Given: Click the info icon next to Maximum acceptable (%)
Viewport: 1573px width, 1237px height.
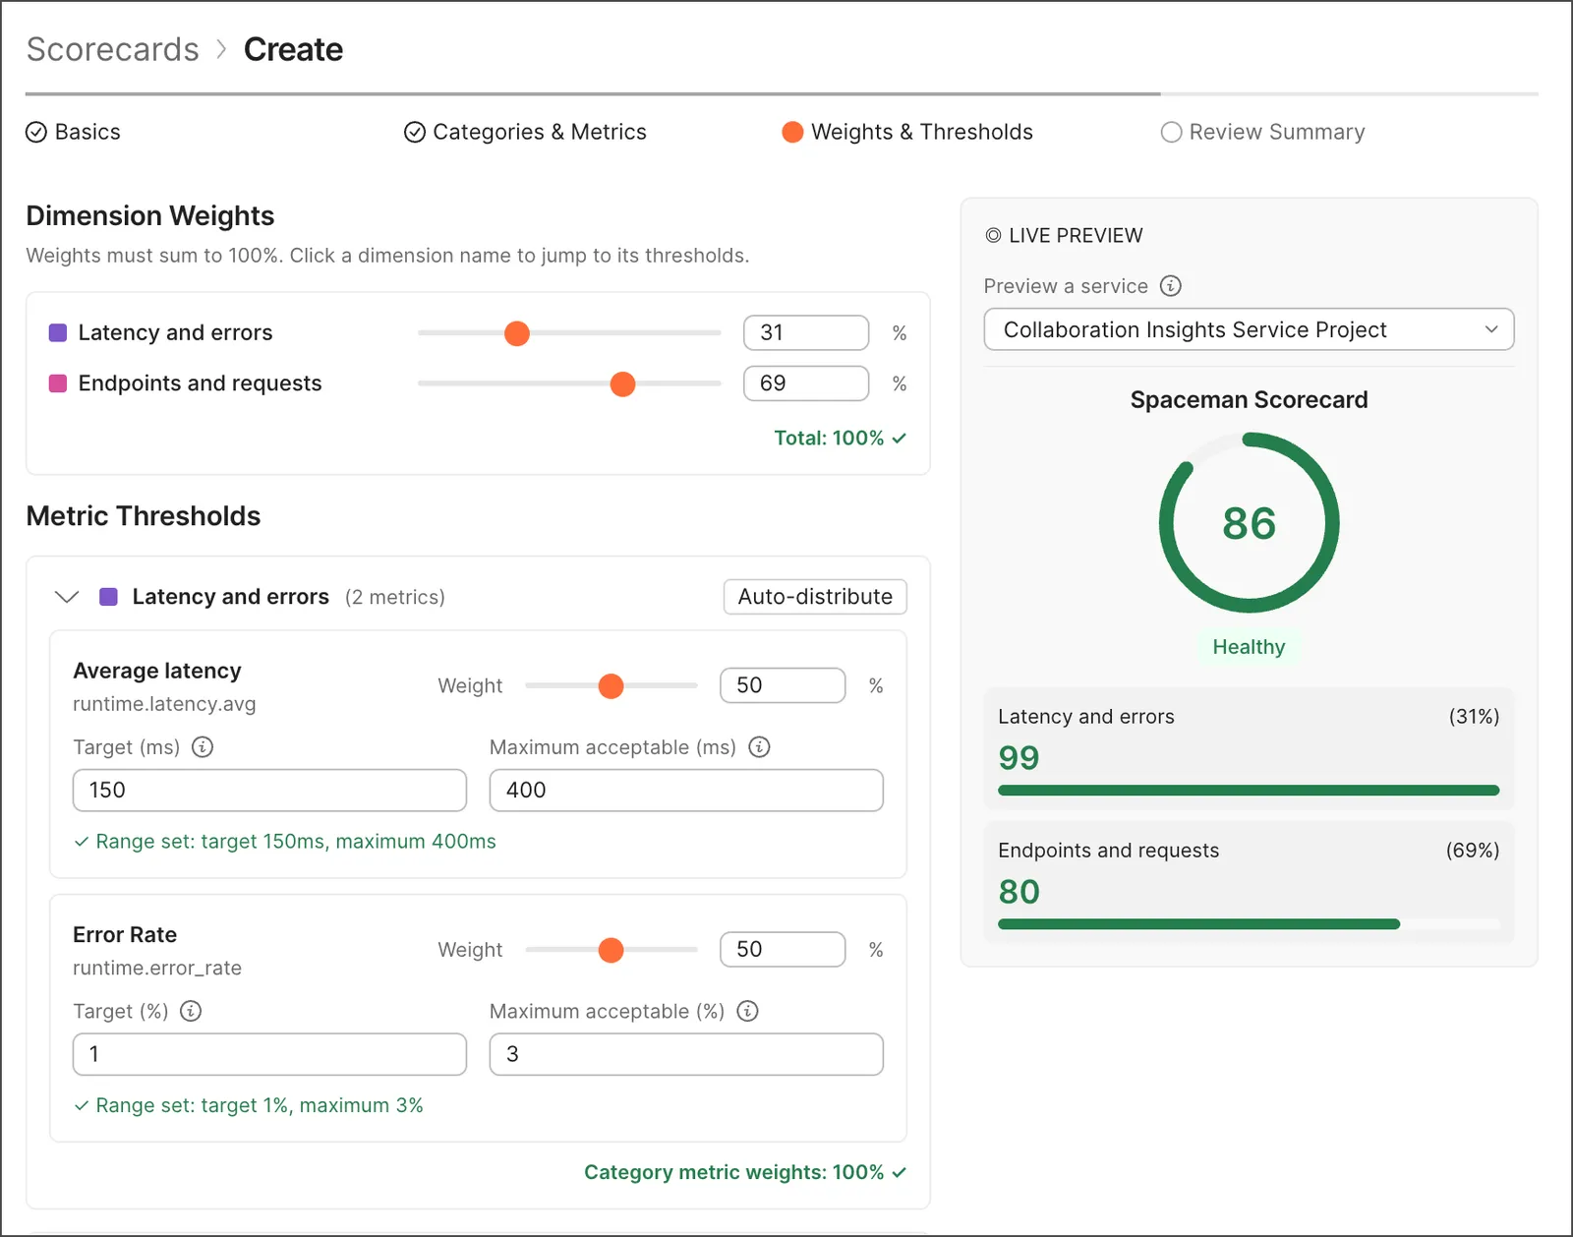Looking at the screenshot, I should (x=747, y=1011).
